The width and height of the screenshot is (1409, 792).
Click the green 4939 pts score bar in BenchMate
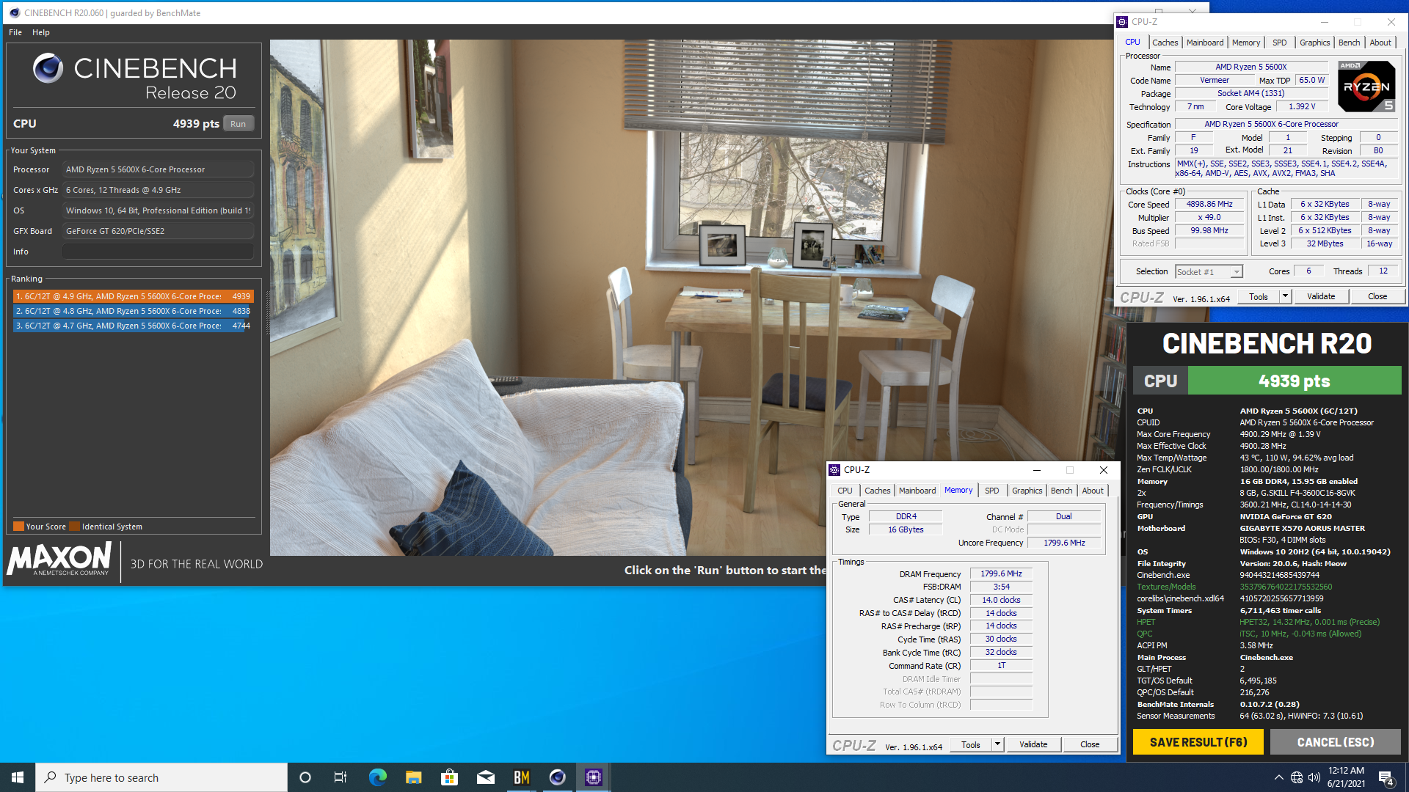coord(1295,381)
